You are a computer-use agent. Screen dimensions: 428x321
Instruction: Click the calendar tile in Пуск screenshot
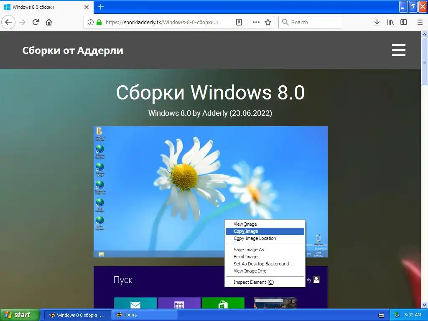[x=179, y=303]
